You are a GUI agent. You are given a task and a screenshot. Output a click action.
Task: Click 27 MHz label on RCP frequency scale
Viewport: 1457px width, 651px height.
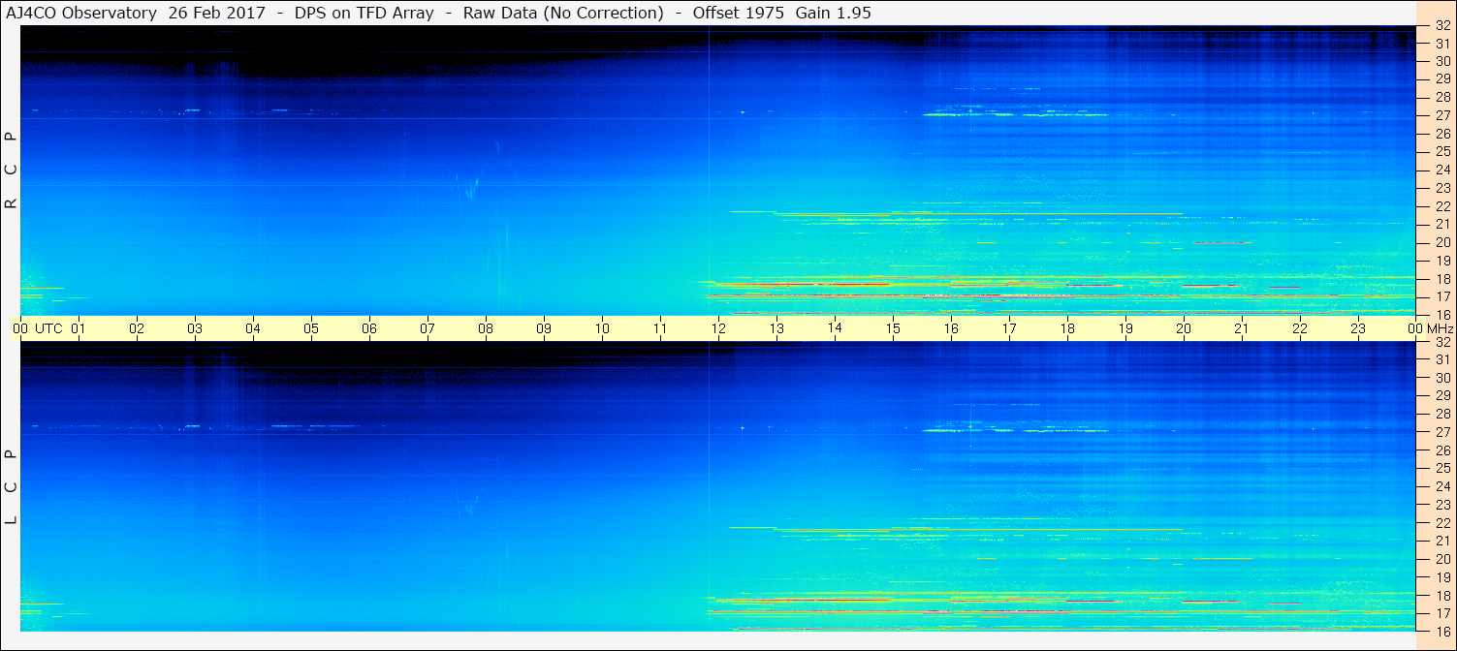pyautogui.click(x=1441, y=115)
